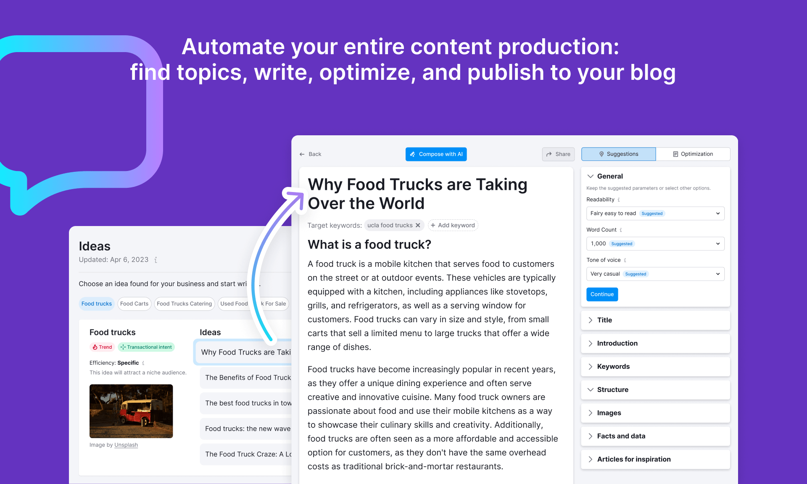The image size is (807, 484).
Task: Expand the Keywords section
Action: [613, 366]
